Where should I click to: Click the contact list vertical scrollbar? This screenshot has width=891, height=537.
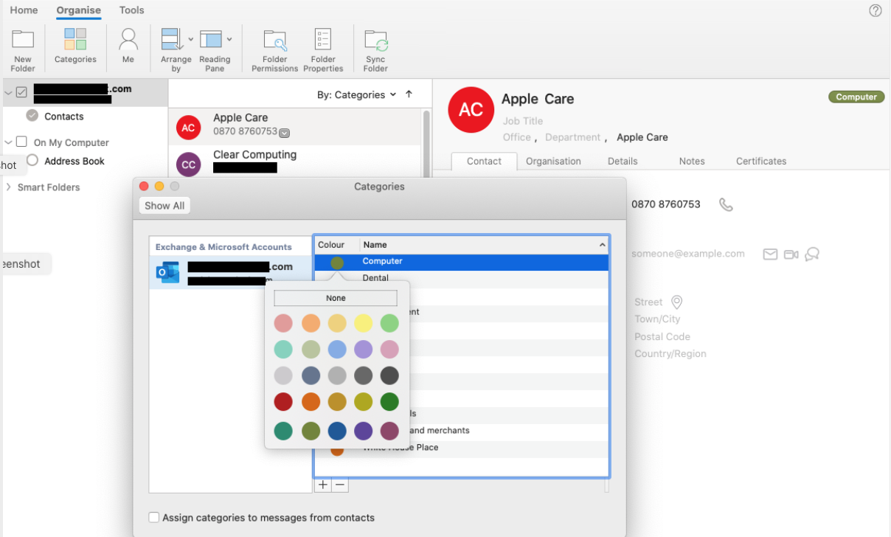[426, 144]
